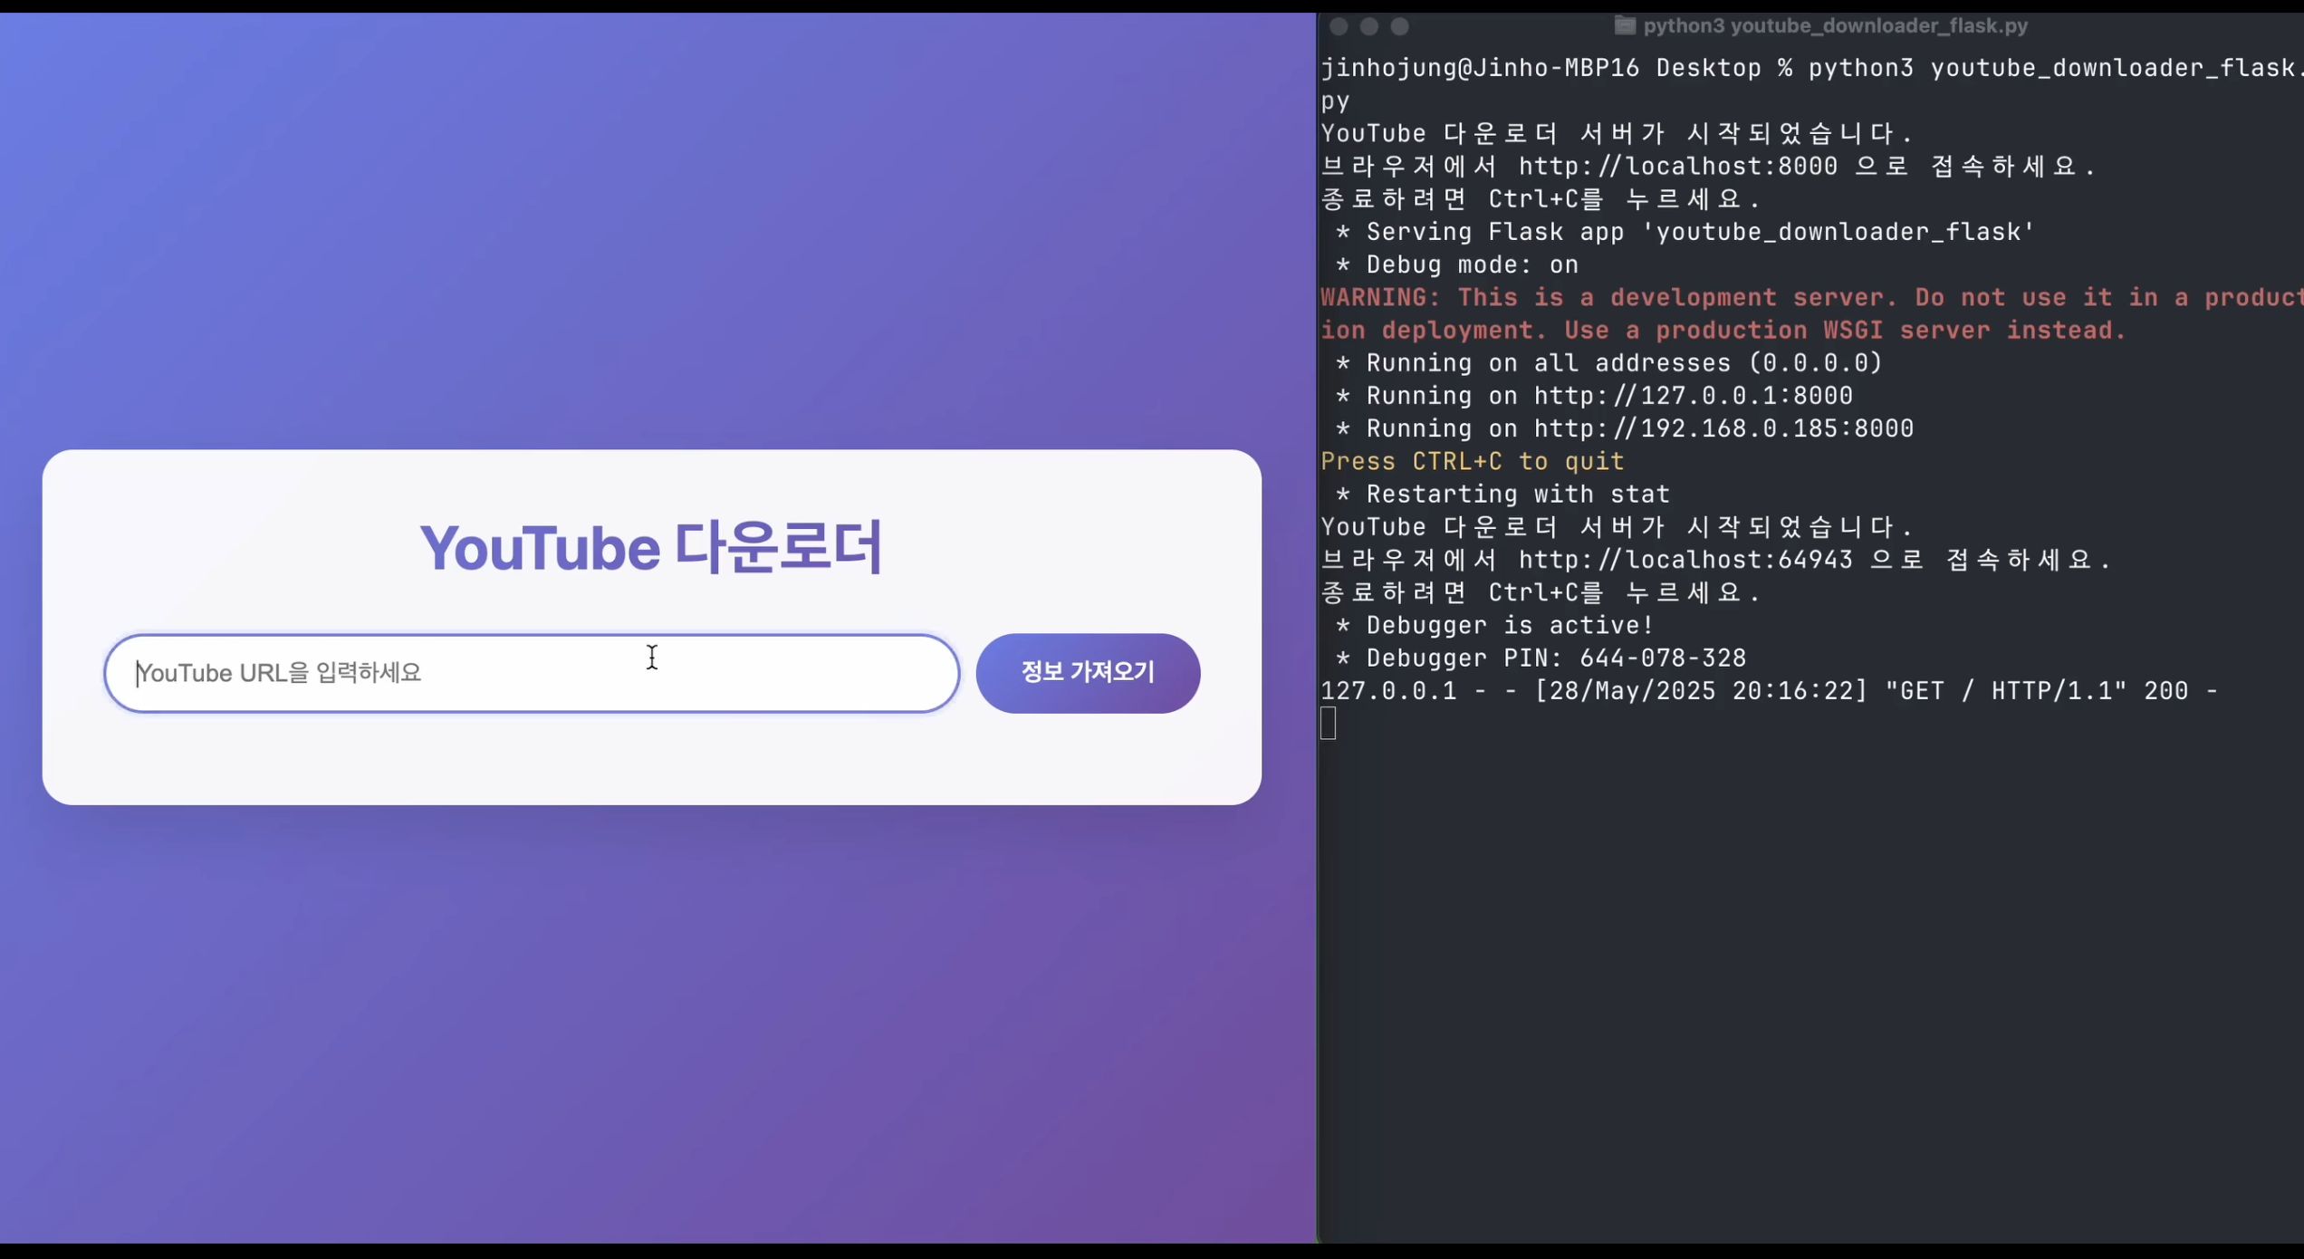Image resolution: width=2304 pixels, height=1259 pixels.
Task: Click the YouTube URL input field
Action: coord(532,673)
